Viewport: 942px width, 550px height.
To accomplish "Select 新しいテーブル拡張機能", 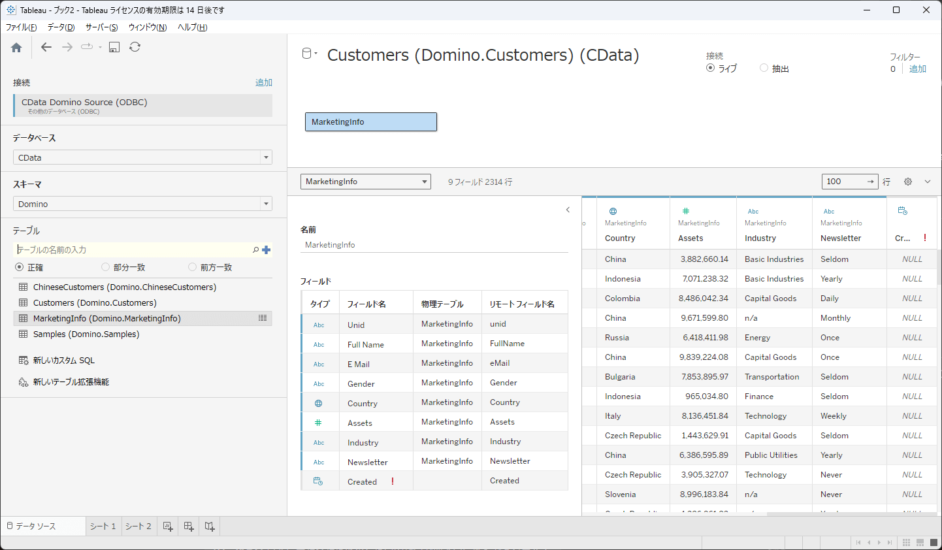I will pyautogui.click(x=71, y=382).
